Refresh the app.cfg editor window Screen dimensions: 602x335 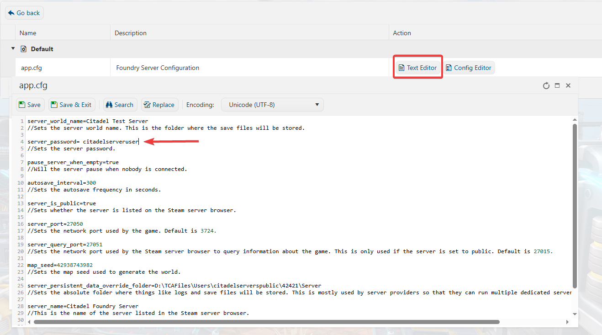point(546,85)
